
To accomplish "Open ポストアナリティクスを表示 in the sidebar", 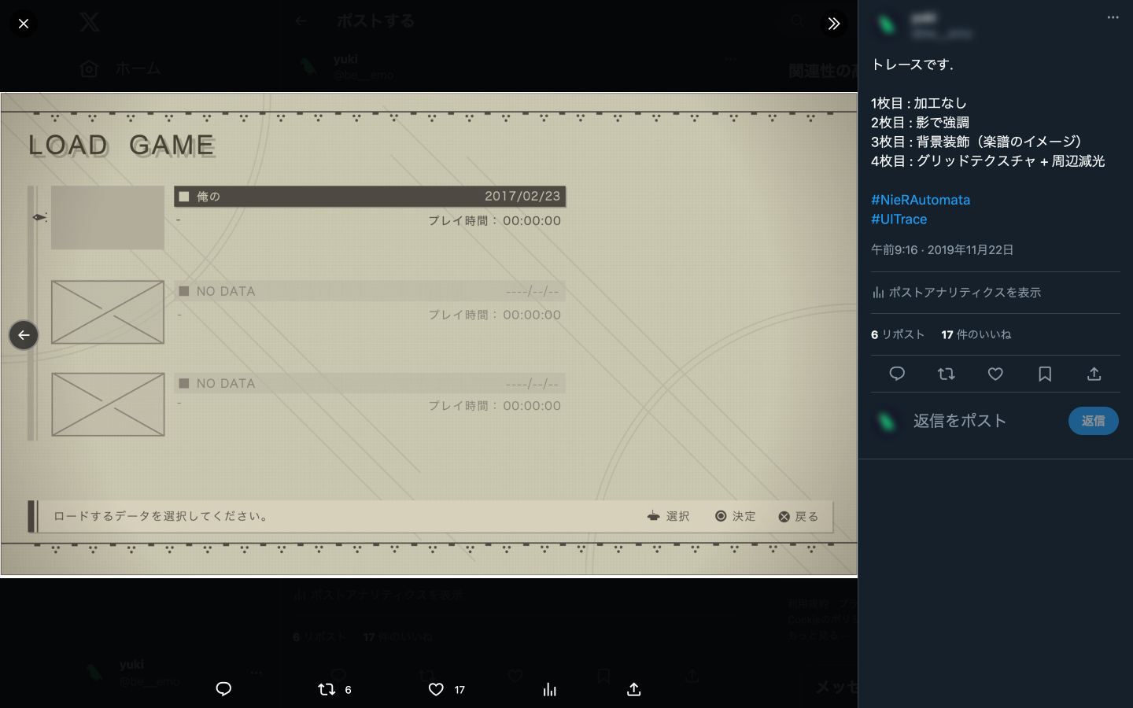I will click(x=957, y=293).
